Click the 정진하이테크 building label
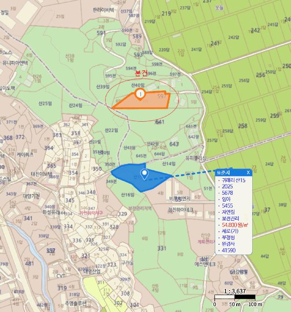The image size is (291, 312). tap(181, 209)
